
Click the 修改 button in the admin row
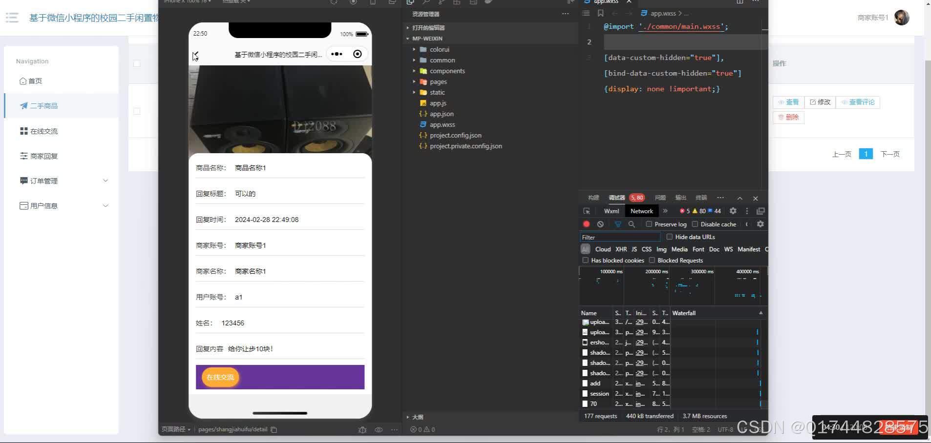tap(820, 102)
